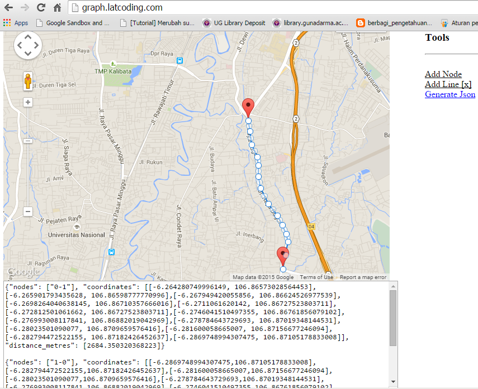Image resolution: width=478 pixels, height=389 pixels.
Task: Pan the map left with the arrow control
Action: (x=20, y=45)
